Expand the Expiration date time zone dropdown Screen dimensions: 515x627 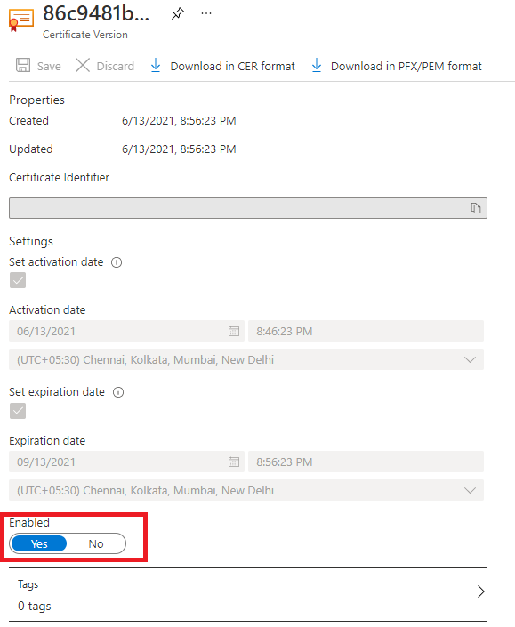coord(246,490)
